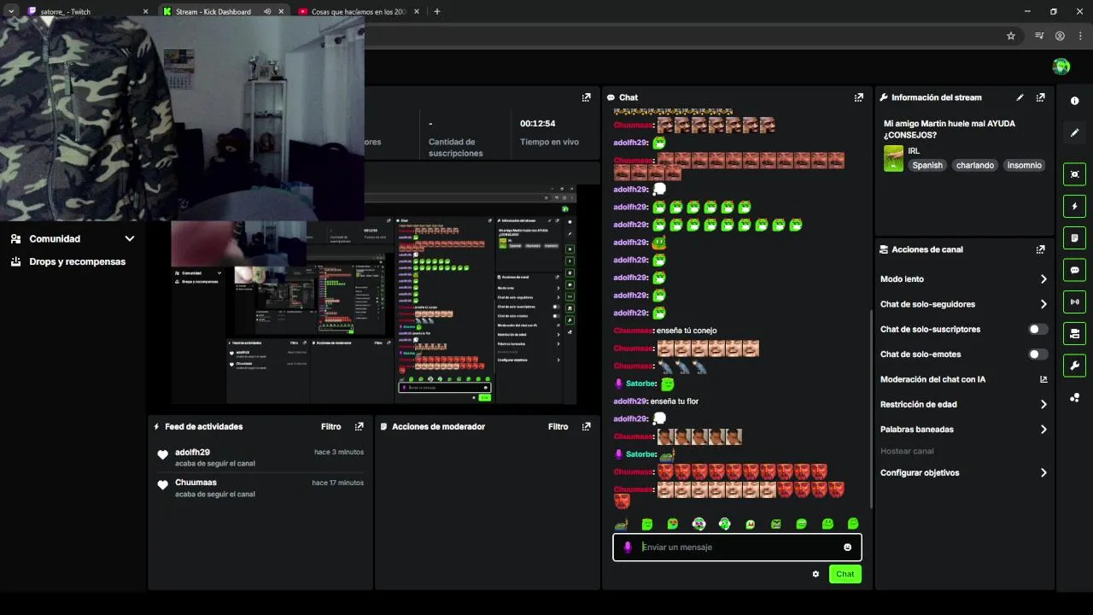Pop out the stream stats panel

pos(586,97)
